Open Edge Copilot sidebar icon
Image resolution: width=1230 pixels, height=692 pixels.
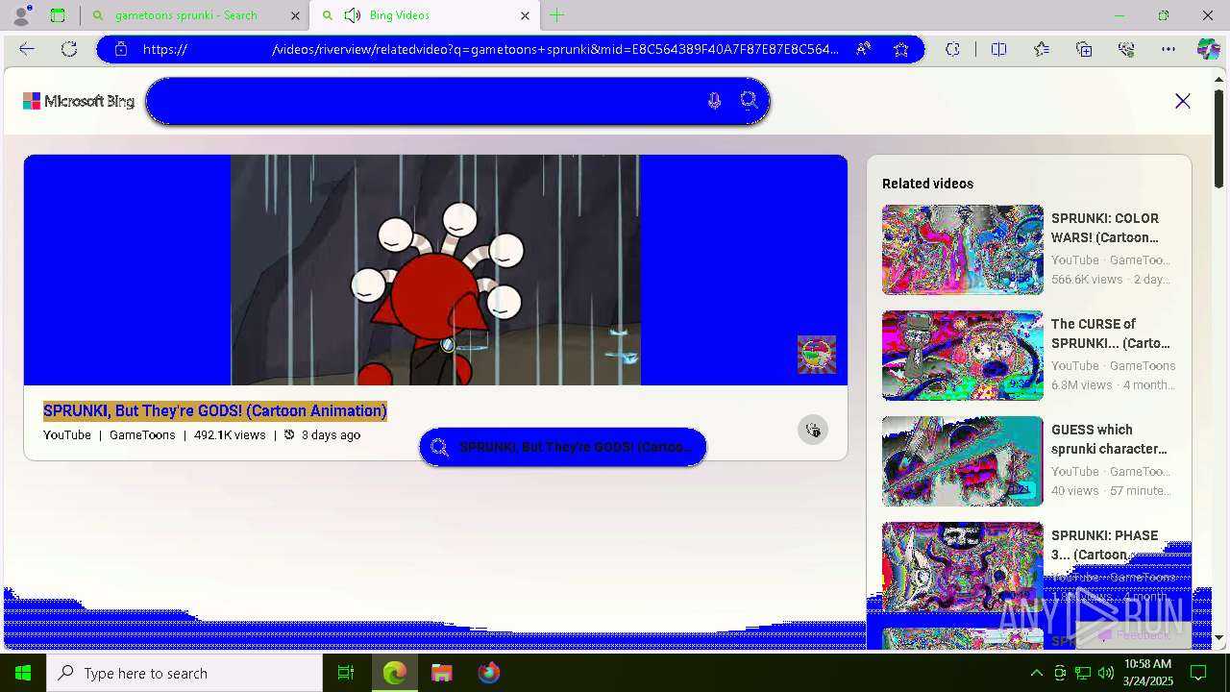1208,49
